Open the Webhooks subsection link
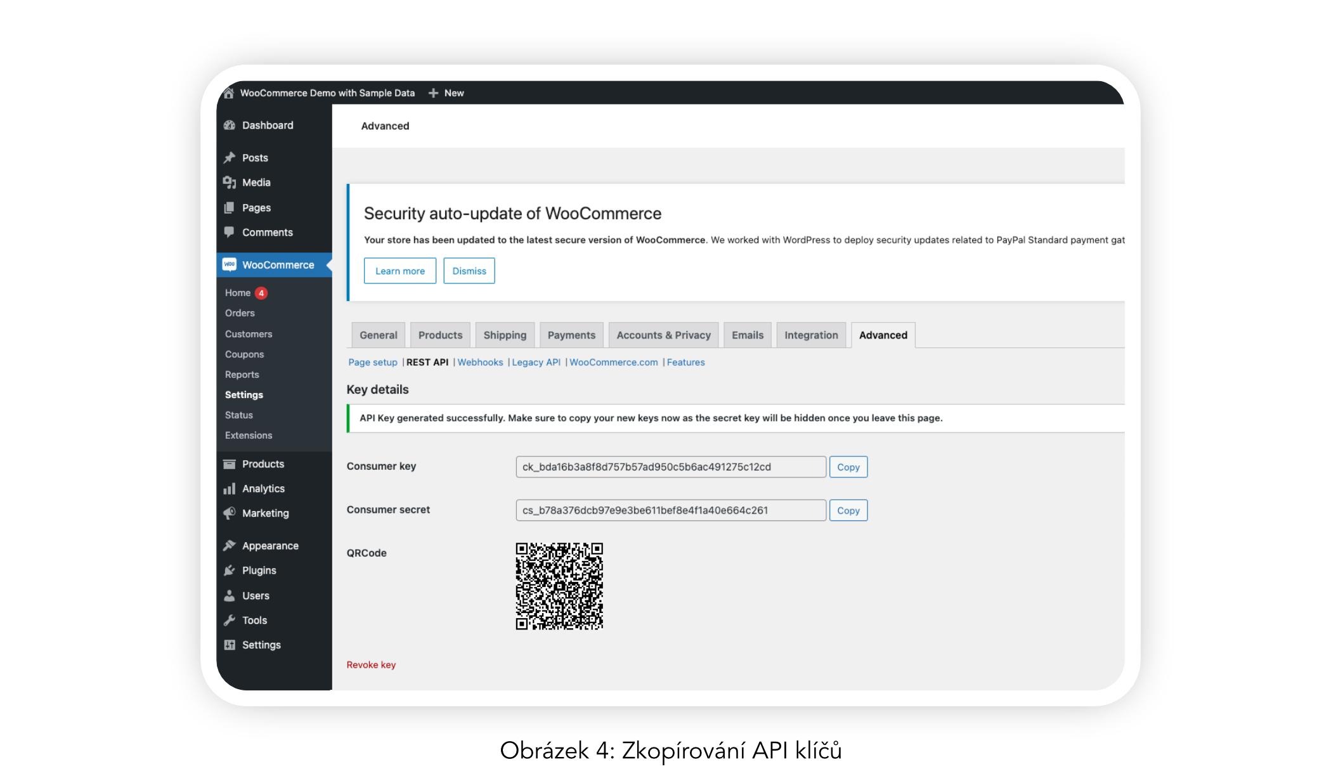 pyautogui.click(x=481, y=363)
